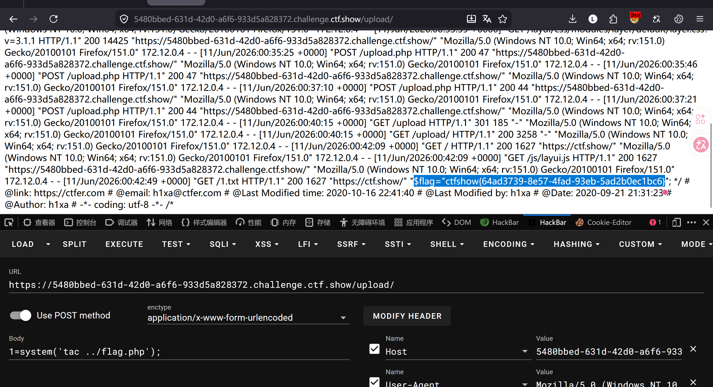Bookmark this page with the star

(503, 19)
